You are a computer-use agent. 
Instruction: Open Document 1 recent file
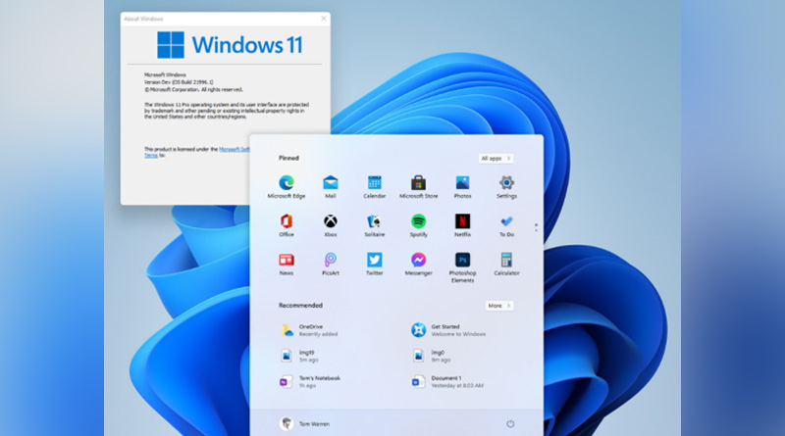tap(447, 381)
